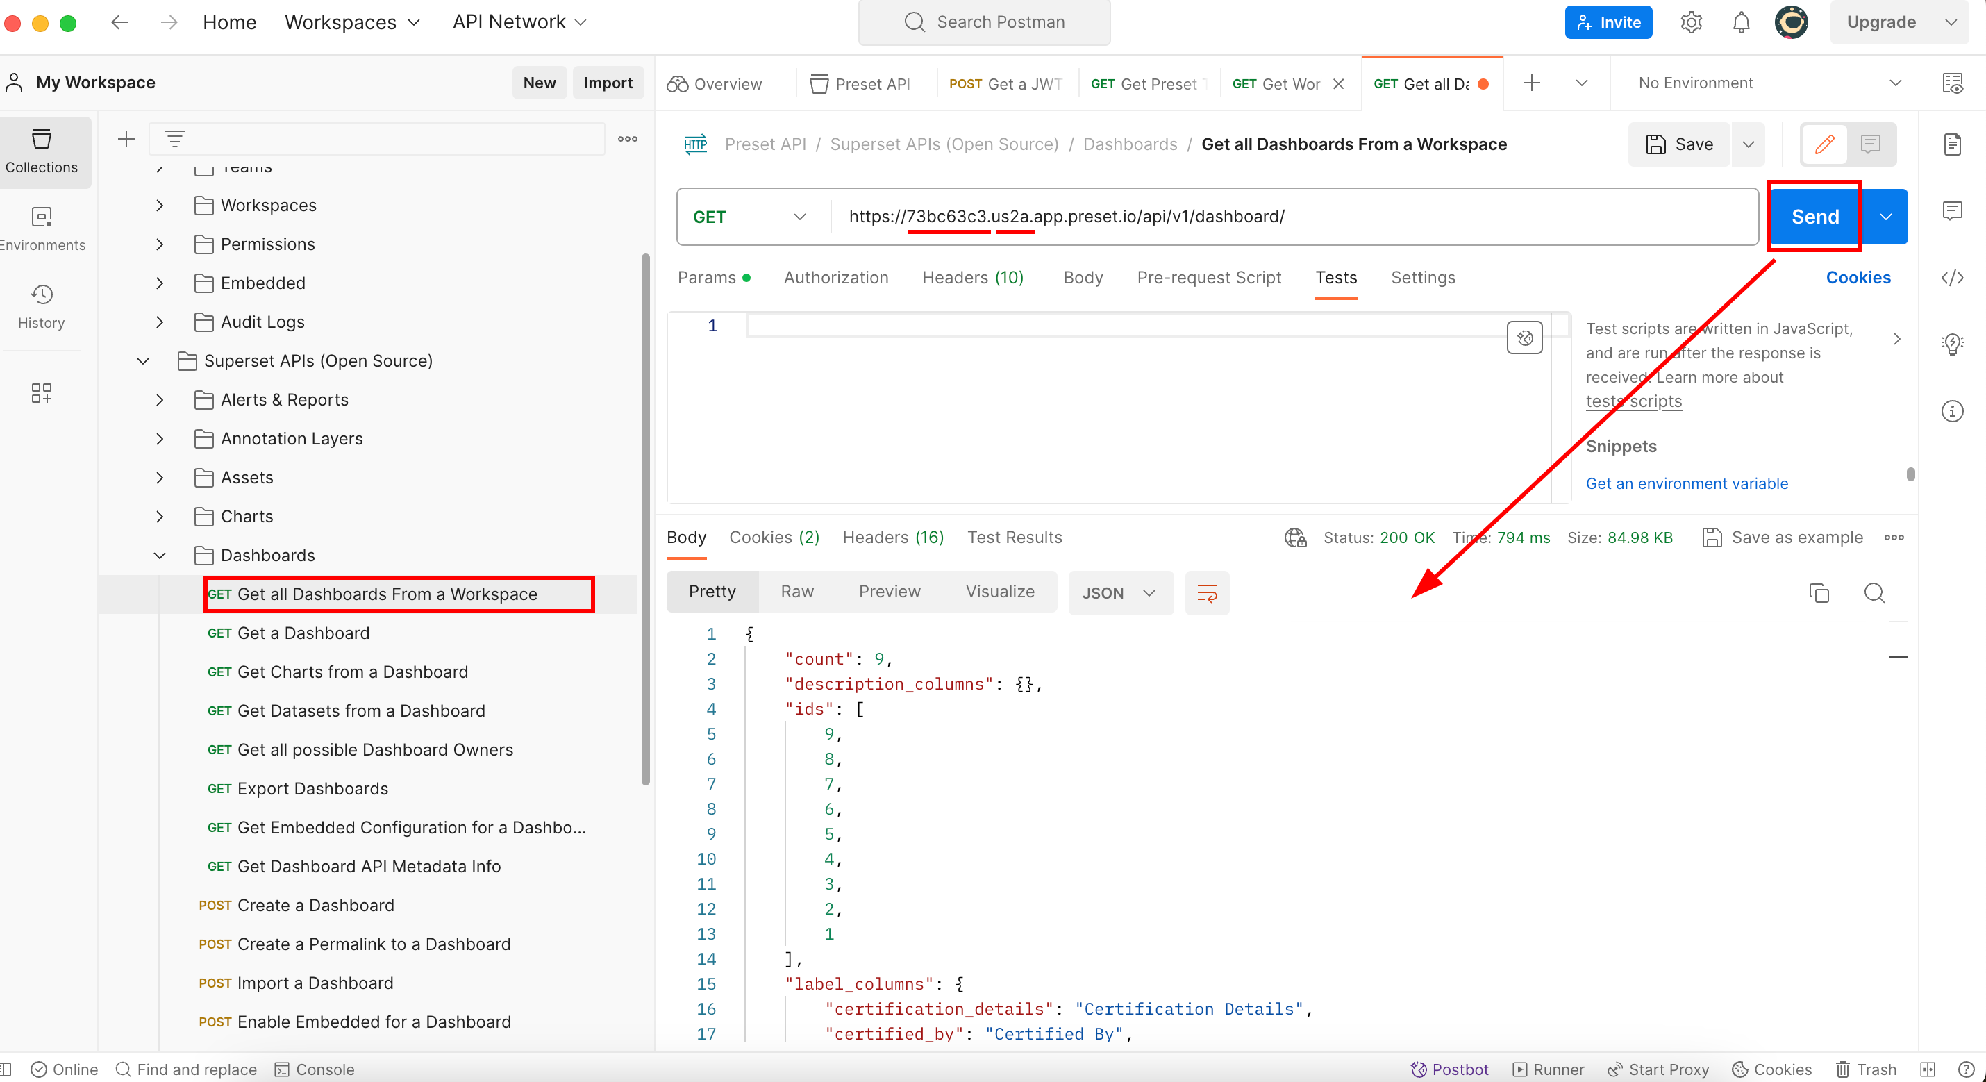Toggle Online status indicator
The height and width of the screenshot is (1082, 1986).
tap(64, 1069)
